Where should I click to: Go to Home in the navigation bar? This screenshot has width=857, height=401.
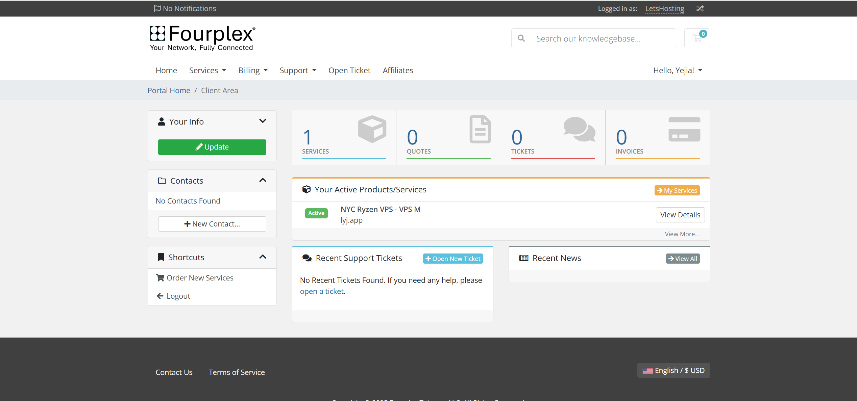tap(166, 70)
